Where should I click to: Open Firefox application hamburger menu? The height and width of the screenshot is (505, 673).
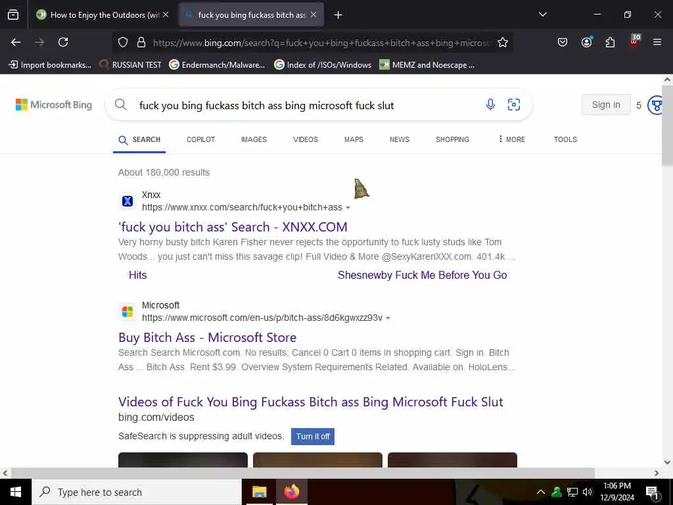click(657, 42)
